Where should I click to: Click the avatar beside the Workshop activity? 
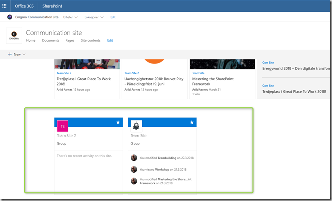[134, 169]
